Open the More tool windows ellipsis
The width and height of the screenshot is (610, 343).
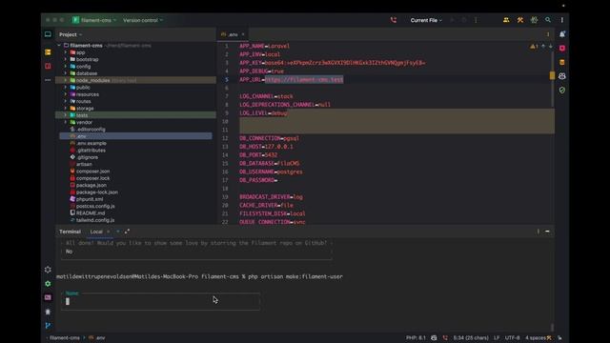point(48,80)
